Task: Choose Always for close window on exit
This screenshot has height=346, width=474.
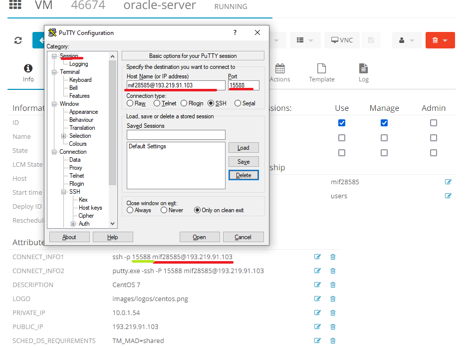Action: coord(130,210)
